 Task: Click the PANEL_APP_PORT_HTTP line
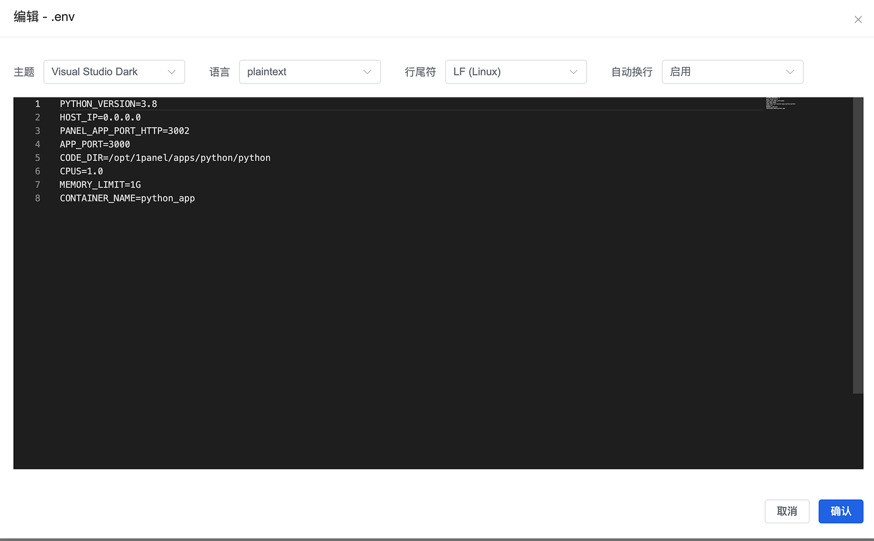[124, 130]
